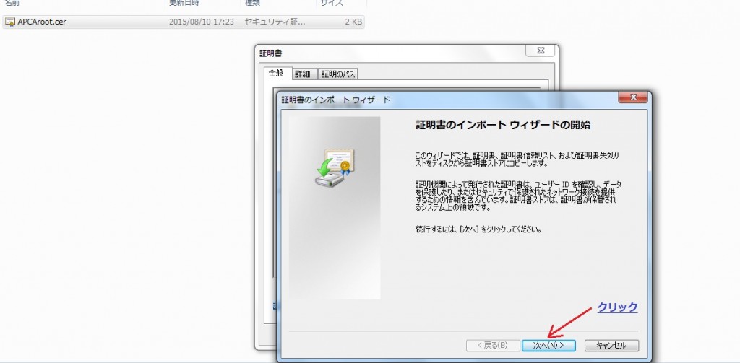Screen dimensions: 740x363
Task: Click the 証明書のインポート ウィザード title bar
Action: 448,100
